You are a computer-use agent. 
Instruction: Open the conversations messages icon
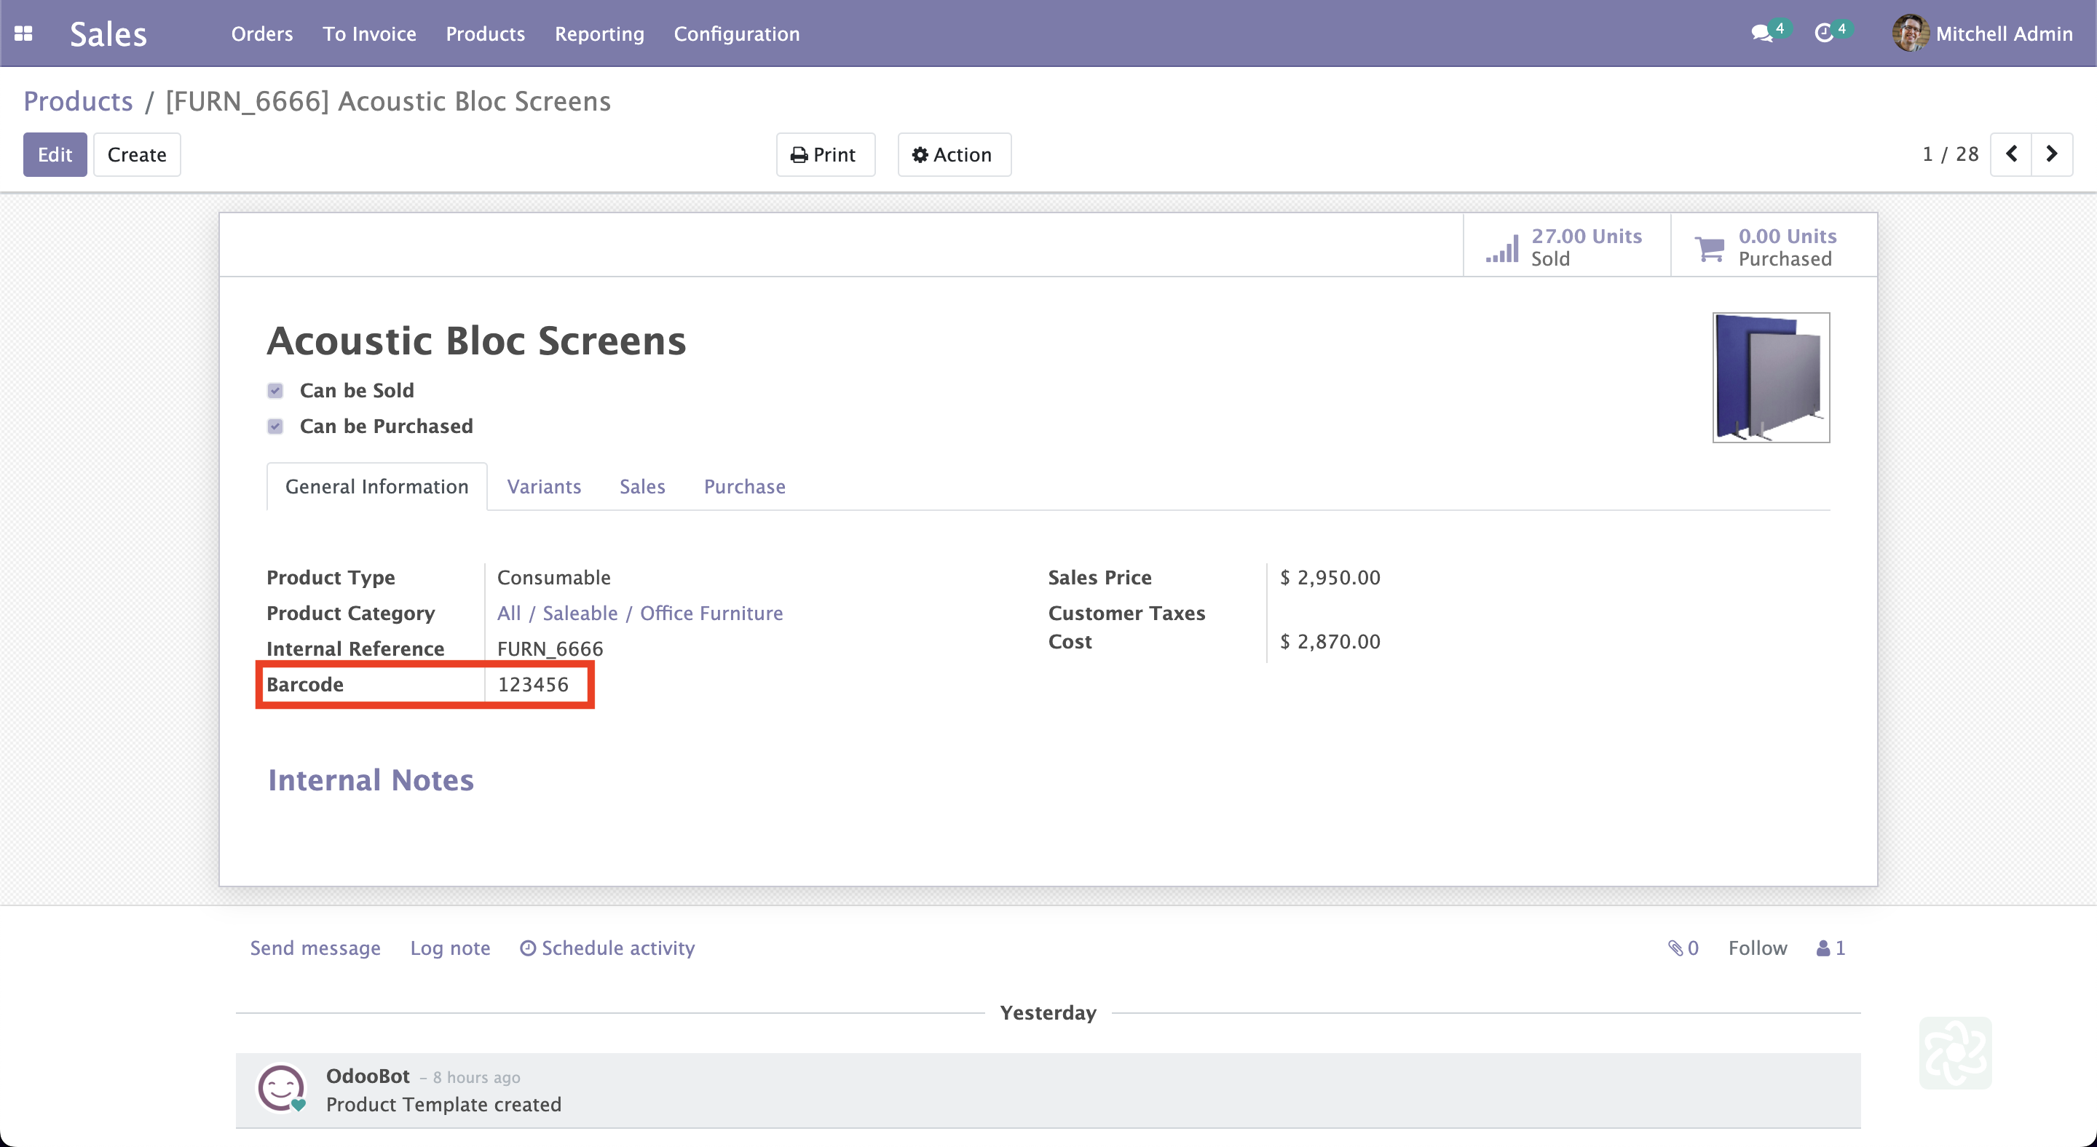(x=1761, y=33)
